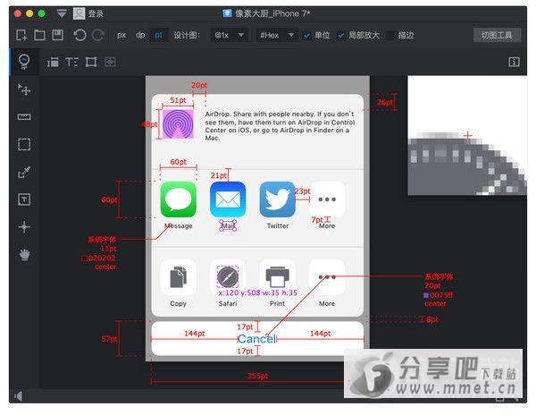Viewport: 536px width, 415px height.
Task: Click the 登录 login link
Action: [x=96, y=13]
